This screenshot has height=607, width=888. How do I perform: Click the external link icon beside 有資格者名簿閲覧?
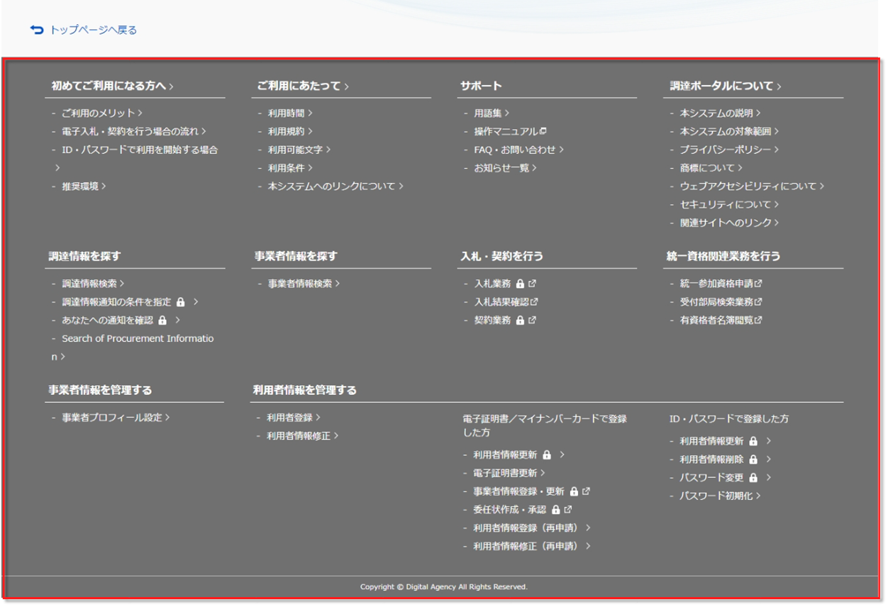(x=758, y=320)
